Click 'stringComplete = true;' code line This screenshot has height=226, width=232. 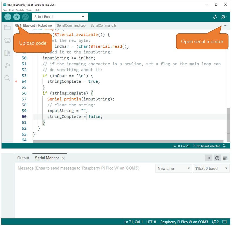74,81
